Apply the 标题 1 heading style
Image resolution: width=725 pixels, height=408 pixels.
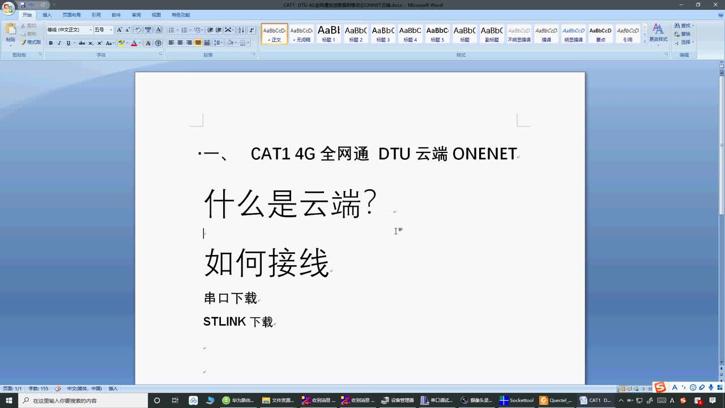coord(329,34)
